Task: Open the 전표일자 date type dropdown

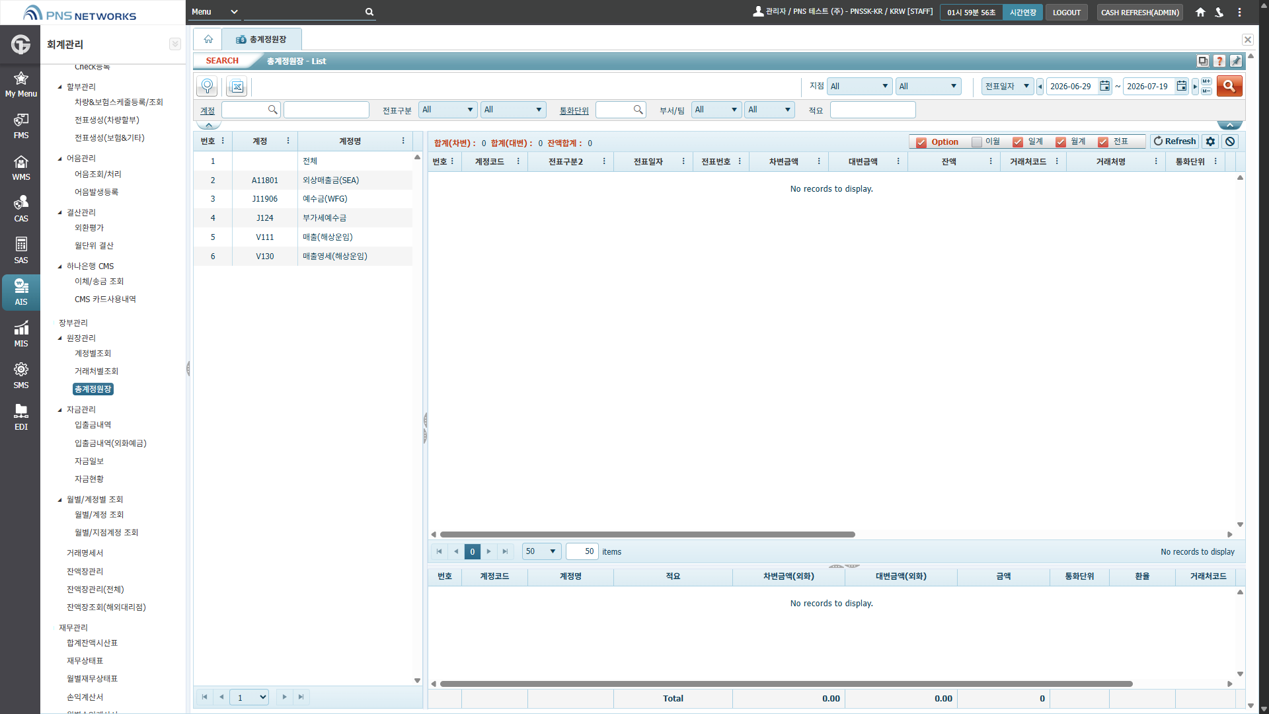Action: [1007, 86]
